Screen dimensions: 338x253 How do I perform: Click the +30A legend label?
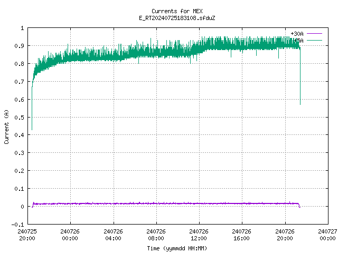pyautogui.click(x=297, y=34)
